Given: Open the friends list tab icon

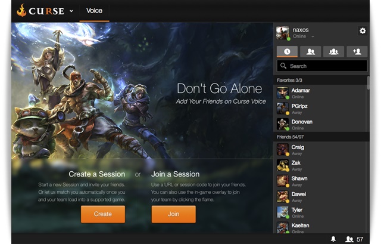Looking at the screenshot, I should (311, 51).
